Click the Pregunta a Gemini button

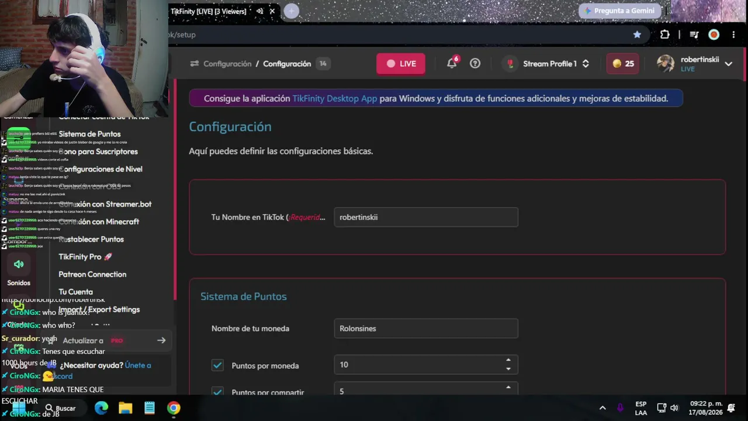click(619, 11)
